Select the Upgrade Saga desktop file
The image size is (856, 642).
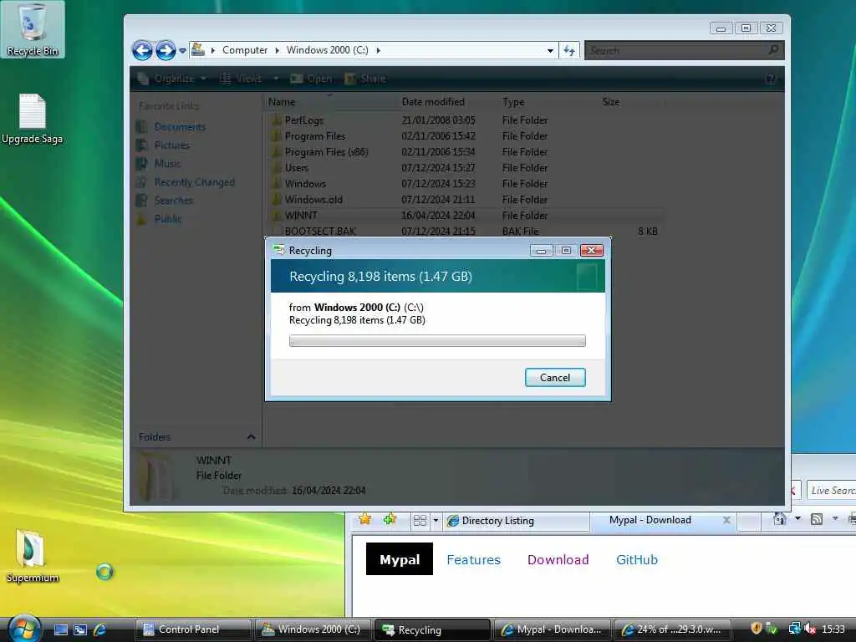pyautogui.click(x=33, y=119)
